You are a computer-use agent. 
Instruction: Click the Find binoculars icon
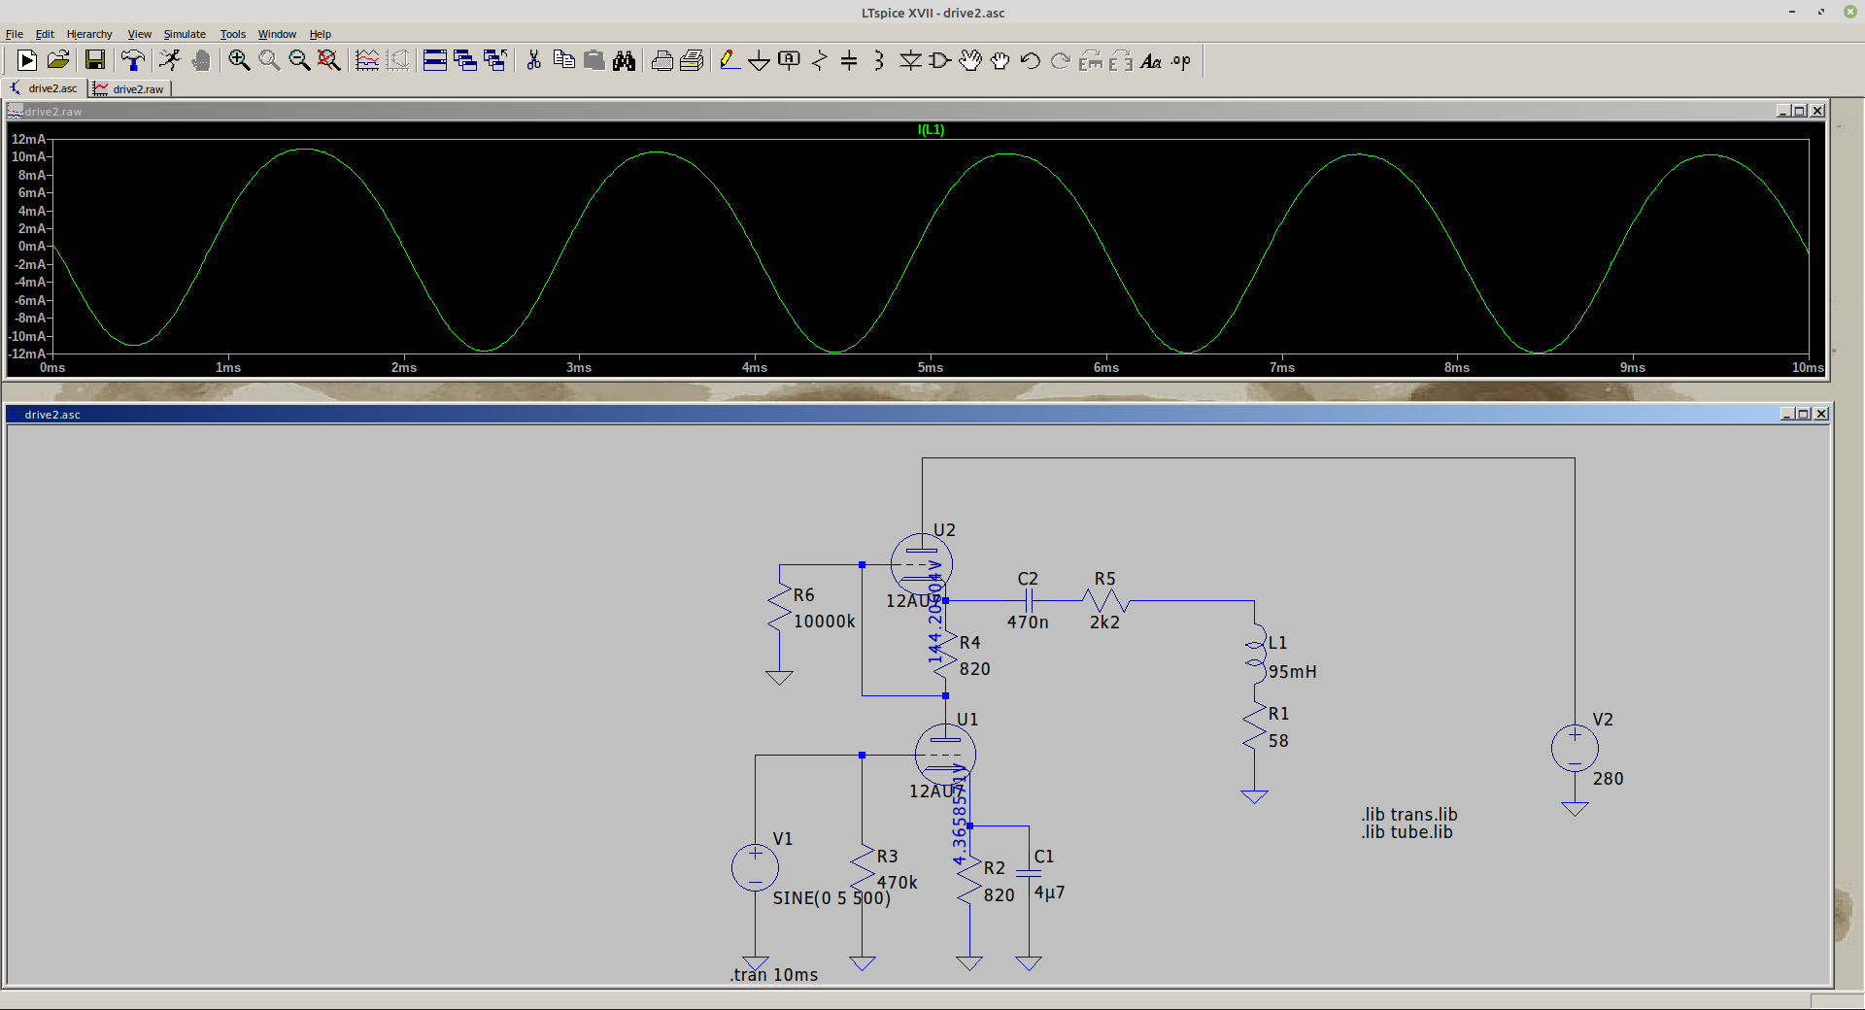click(x=624, y=60)
